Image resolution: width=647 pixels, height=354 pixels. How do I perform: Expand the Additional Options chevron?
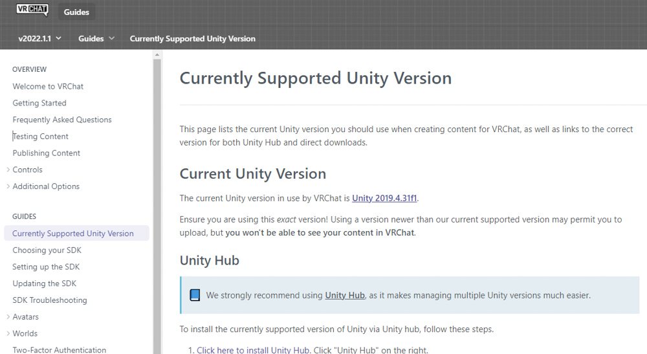[8, 186]
